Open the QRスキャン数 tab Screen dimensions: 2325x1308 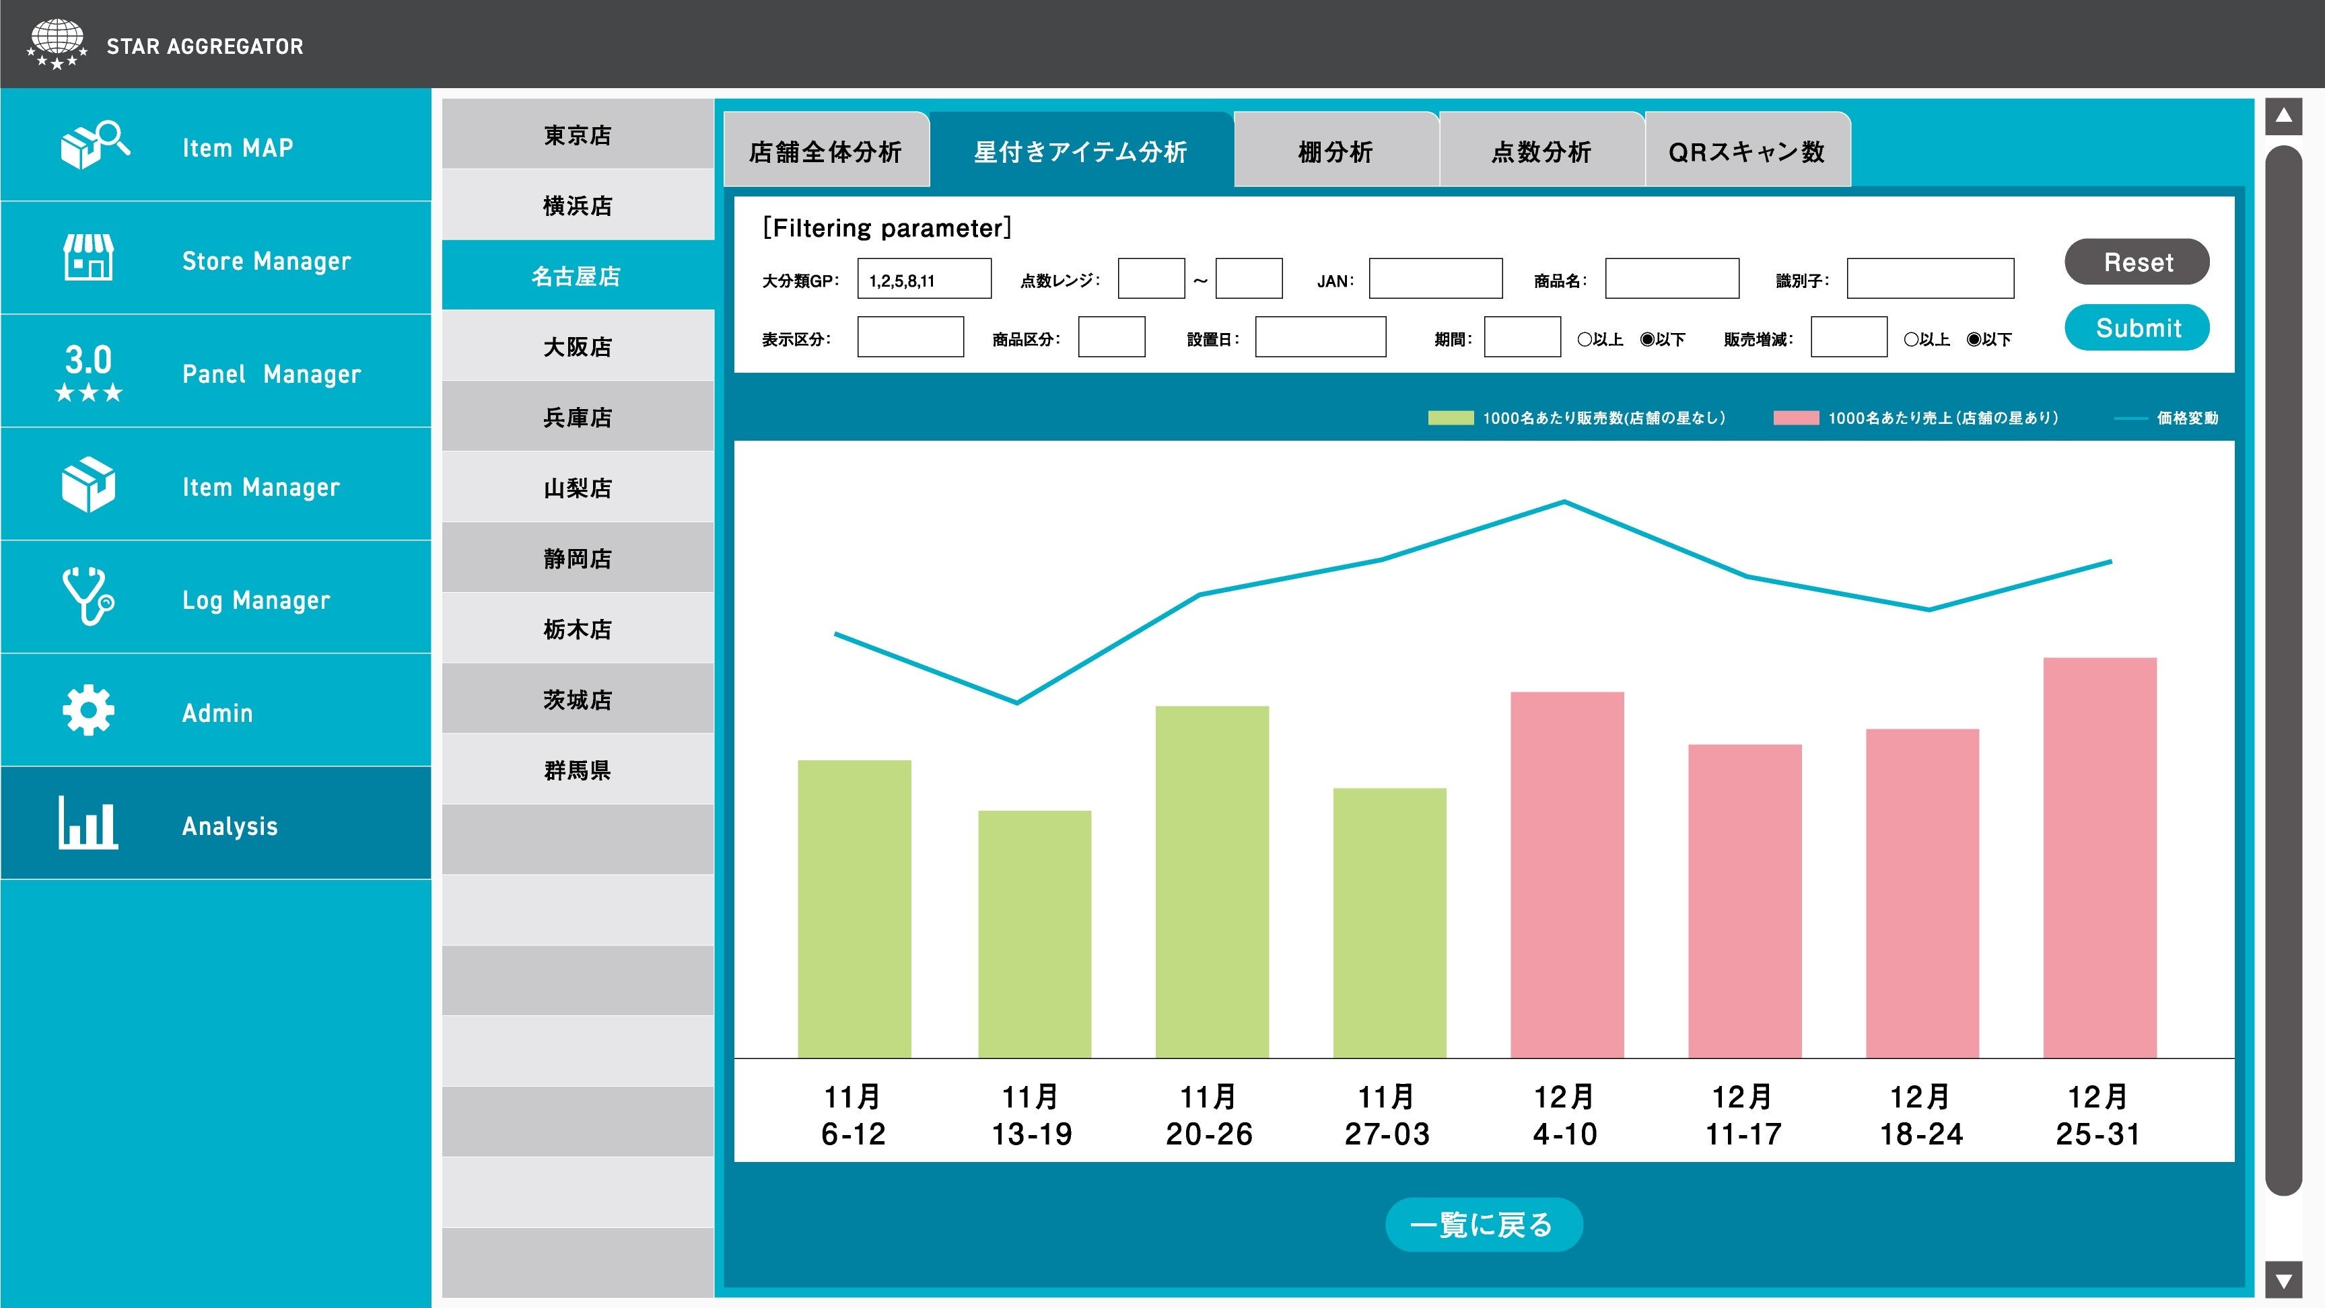point(1747,151)
